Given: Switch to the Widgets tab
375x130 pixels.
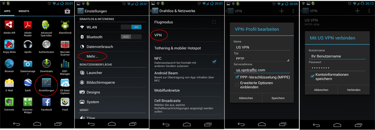Looking at the screenshot, I should (24, 11).
